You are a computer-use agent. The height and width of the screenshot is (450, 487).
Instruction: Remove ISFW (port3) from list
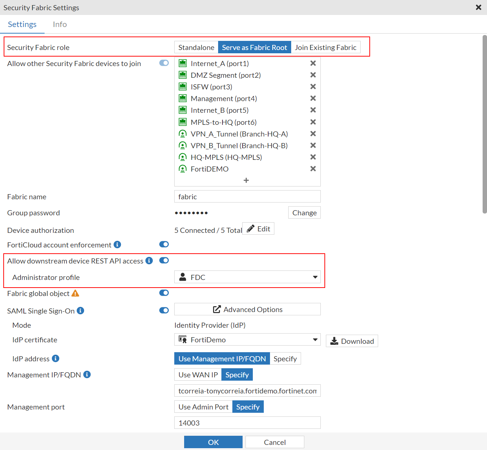click(x=313, y=87)
